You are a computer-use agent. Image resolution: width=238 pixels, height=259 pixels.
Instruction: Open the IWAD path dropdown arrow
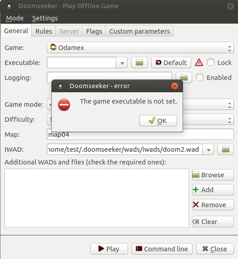coord(208,149)
